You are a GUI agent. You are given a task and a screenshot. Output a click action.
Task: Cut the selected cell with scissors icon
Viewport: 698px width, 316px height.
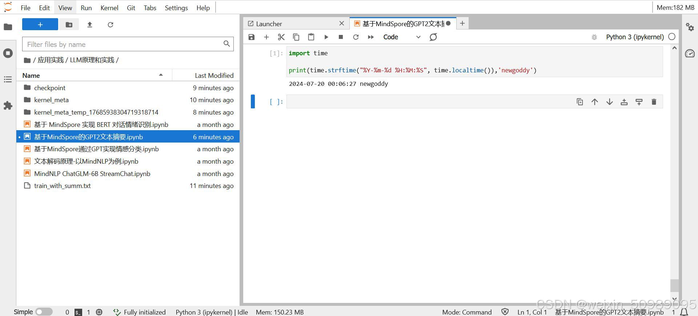click(x=281, y=37)
